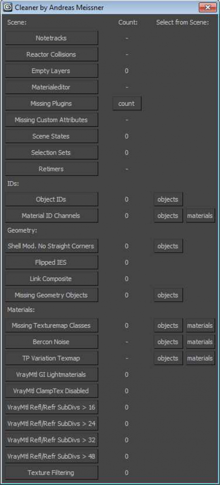
Task: Click the Reactor Collisions button
Action: (x=51, y=54)
